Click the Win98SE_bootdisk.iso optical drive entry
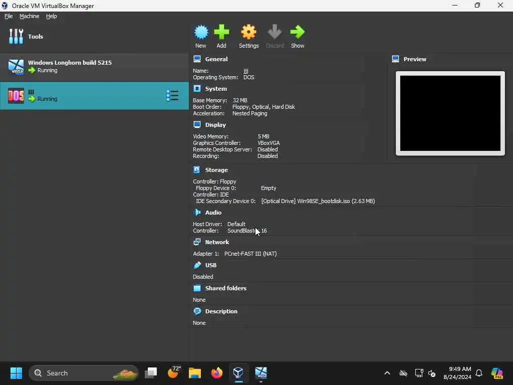The image size is (513, 385). tap(318, 201)
